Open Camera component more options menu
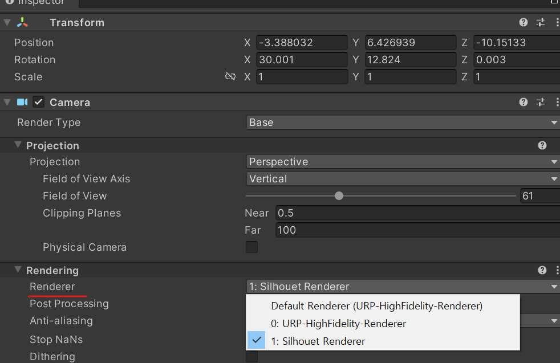Image resolution: width=560 pixels, height=363 pixels. pyautogui.click(x=557, y=103)
